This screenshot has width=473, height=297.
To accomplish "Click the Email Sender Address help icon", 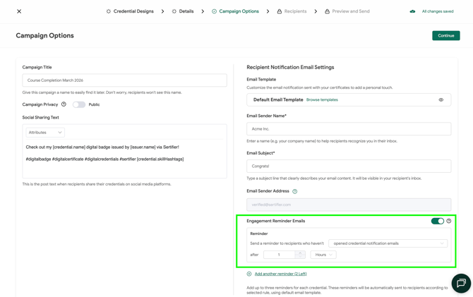I will [295, 191].
